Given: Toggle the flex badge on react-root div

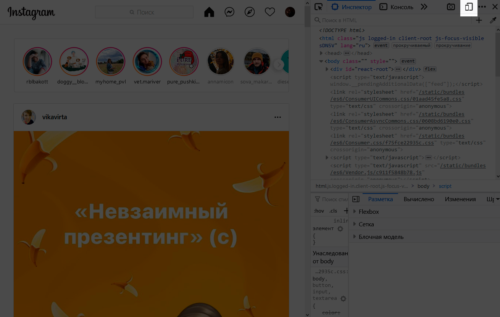Looking at the screenshot, I should (430, 69).
